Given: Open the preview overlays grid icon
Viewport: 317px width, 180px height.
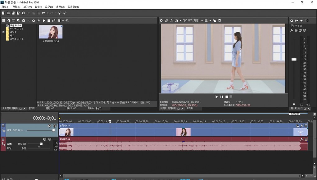Looking at the screenshot, I should (x=206, y=20).
